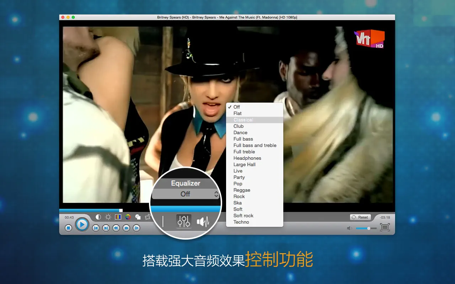Pick the Club equalizer preset

tap(255, 126)
